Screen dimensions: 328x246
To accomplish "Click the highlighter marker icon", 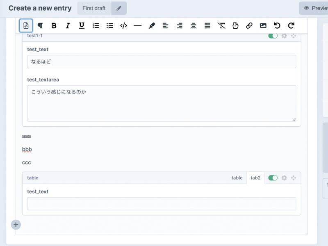I will (152, 25).
